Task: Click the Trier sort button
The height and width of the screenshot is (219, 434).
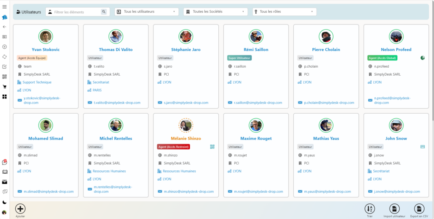Action: click(x=370, y=208)
